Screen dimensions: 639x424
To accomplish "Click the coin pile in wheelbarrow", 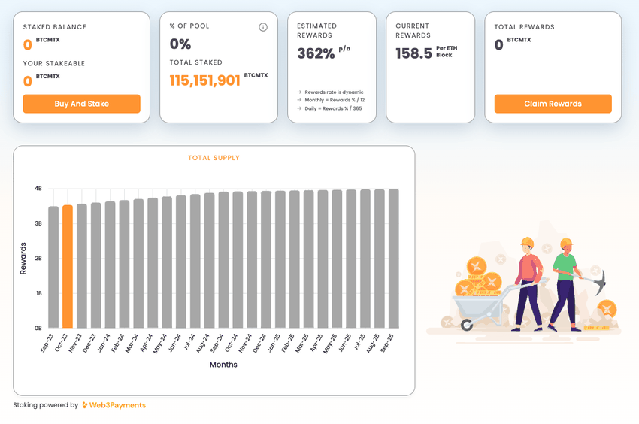I will point(477,277).
